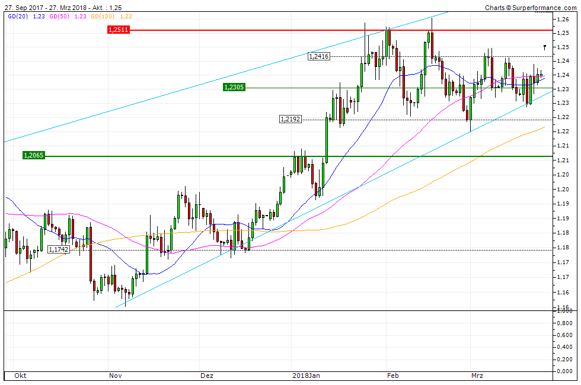Image resolution: width=581 pixels, height=385 pixels.
Task: Click the arrow marker above the last candle
Action: point(544,46)
